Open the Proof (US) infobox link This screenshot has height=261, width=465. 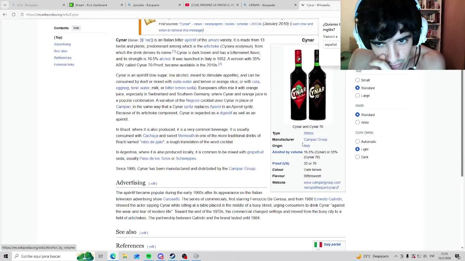pyautogui.click(x=281, y=163)
